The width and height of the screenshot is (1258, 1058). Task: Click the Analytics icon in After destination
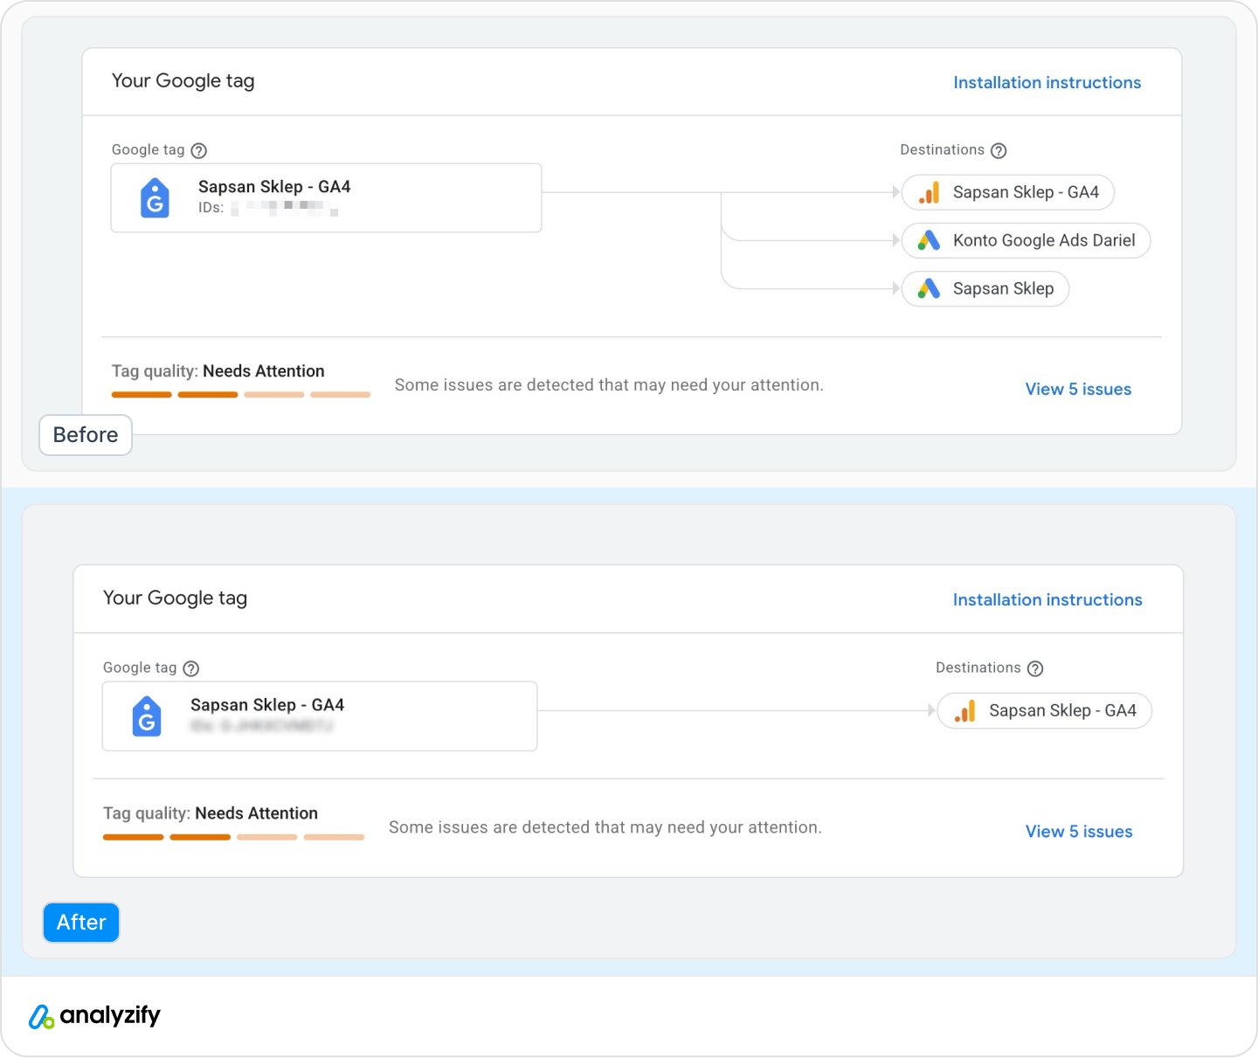tap(965, 711)
